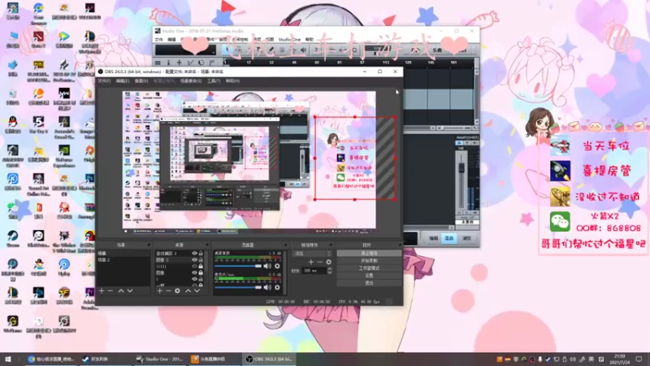
Task: Open the 麦克风/Aux audio settings gear
Action: [277, 287]
